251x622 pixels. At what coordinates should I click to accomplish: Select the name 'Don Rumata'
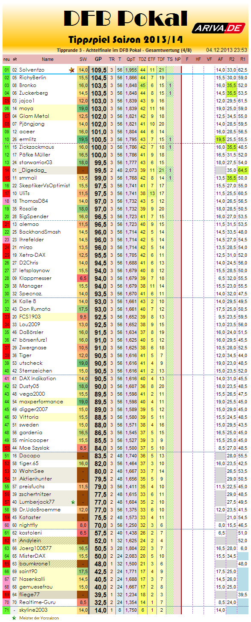point(35,309)
